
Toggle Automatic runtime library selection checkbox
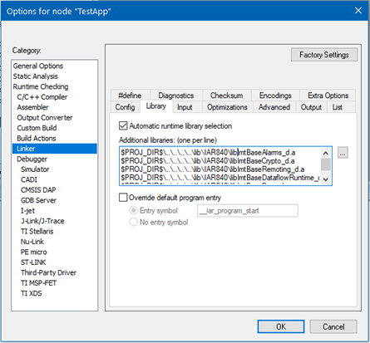pyautogui.click(x=123, y=126)
